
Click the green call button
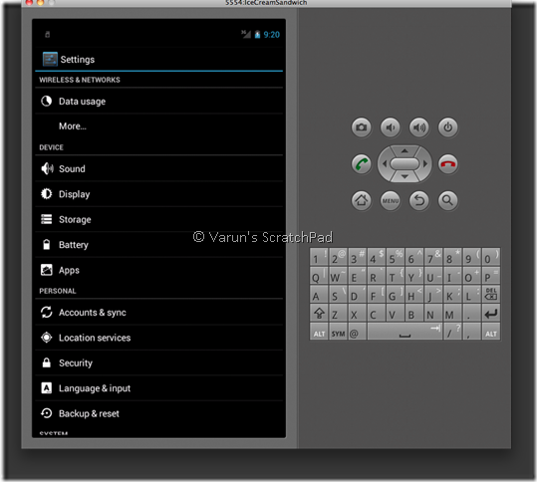click(362, 164)
